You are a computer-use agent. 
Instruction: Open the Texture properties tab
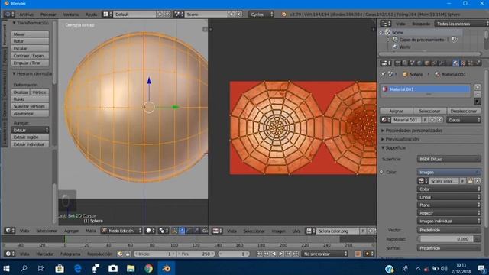(463, 63)
